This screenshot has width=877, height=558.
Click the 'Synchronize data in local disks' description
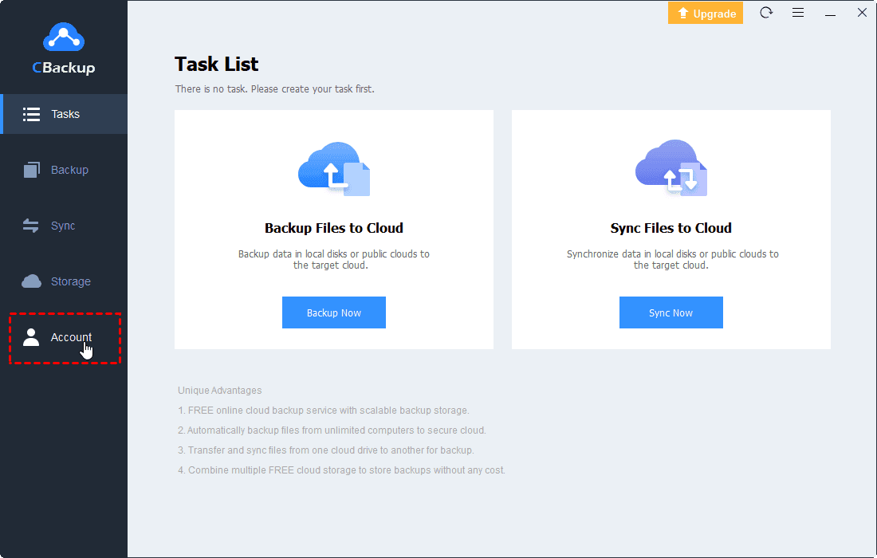pos(672,259)
